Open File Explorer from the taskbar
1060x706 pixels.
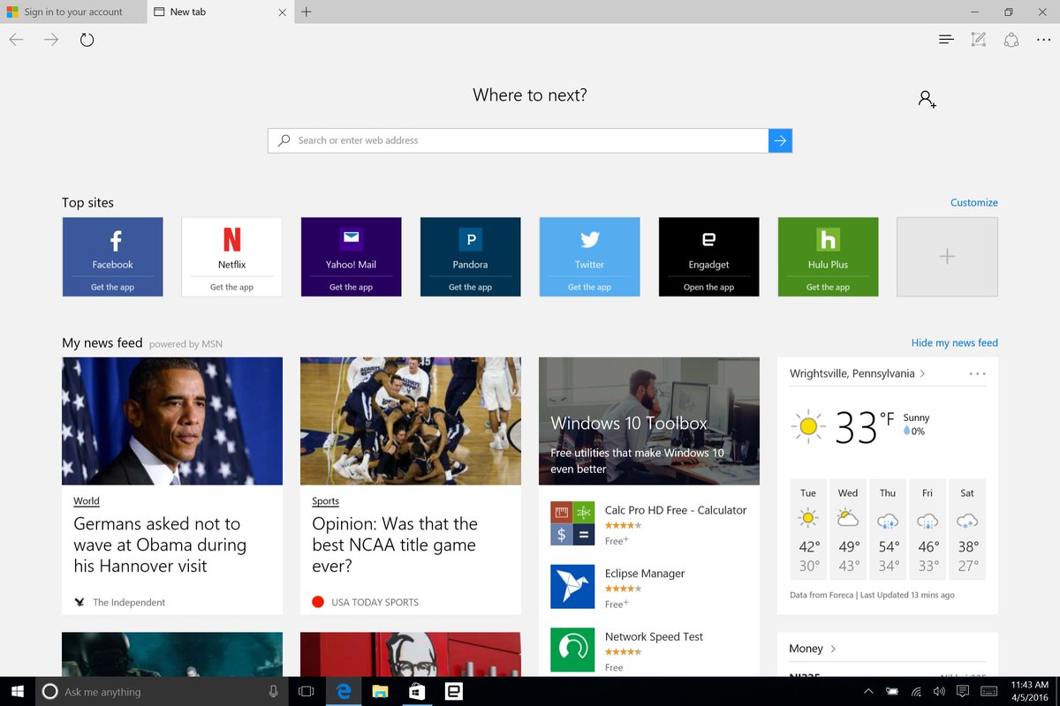pos(380,691)
